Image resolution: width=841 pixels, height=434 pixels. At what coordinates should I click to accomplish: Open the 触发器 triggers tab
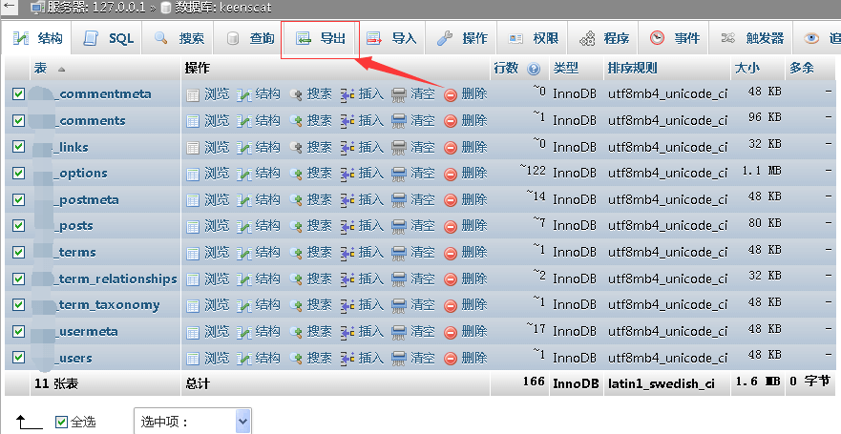(x=751, y=38)
